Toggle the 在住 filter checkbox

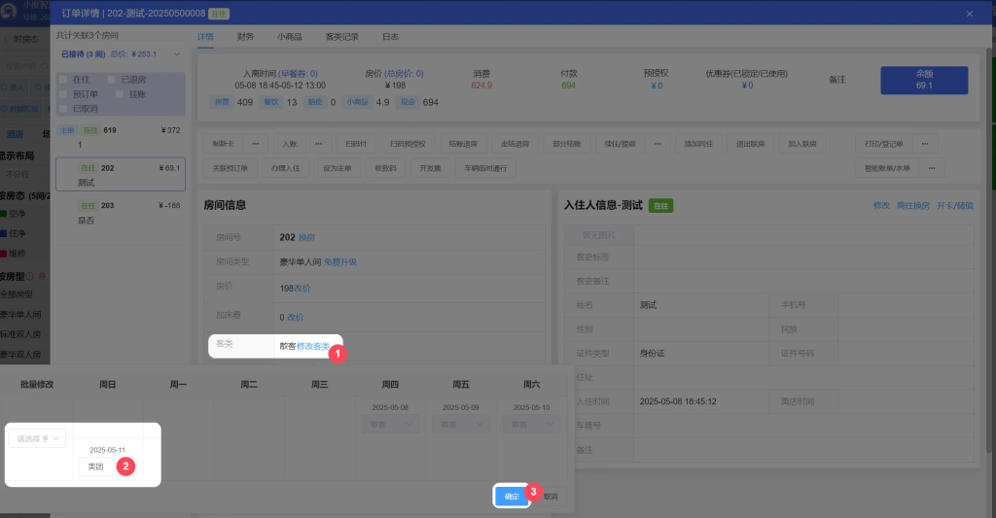64,79
